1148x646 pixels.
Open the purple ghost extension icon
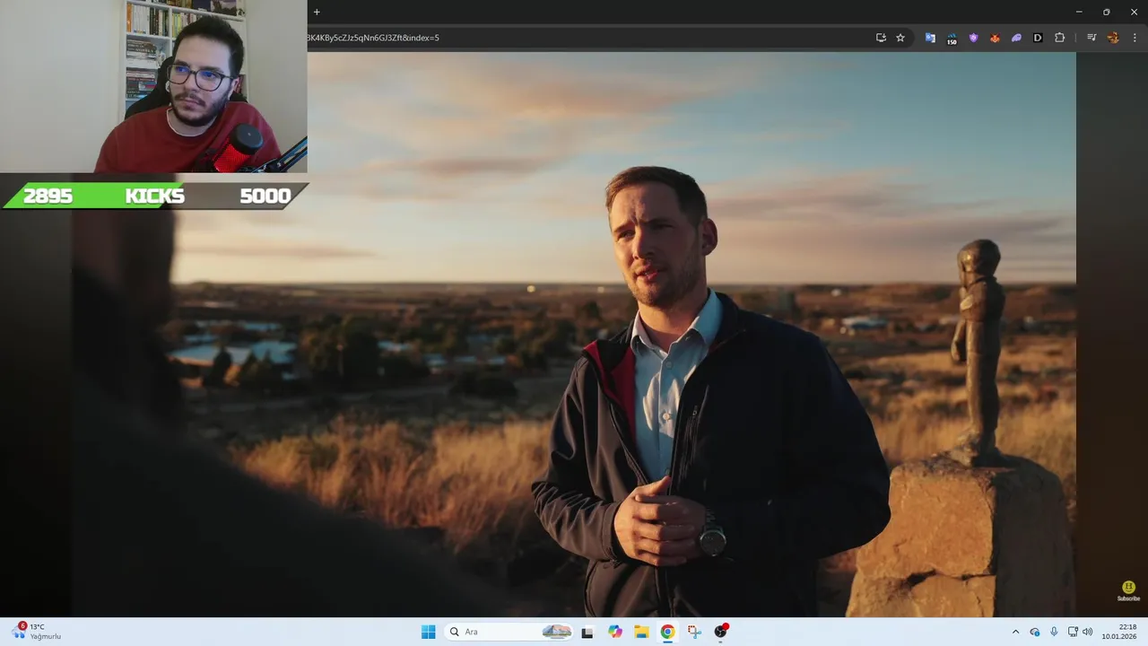pos(1016,38)
